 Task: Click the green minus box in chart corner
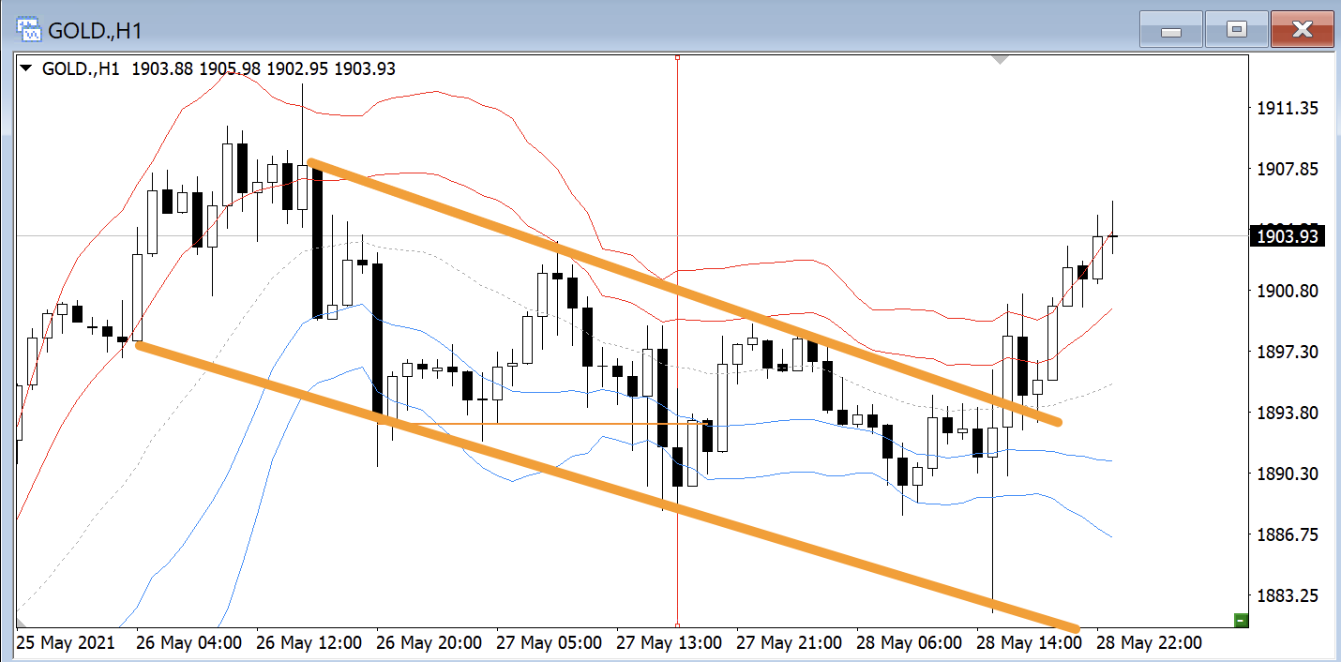pos(1241,620)
